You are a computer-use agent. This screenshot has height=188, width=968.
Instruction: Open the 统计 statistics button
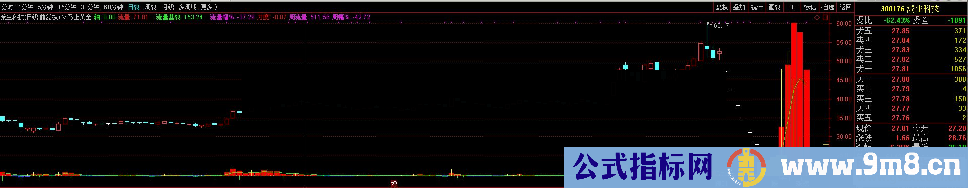[x=757, y=7]
